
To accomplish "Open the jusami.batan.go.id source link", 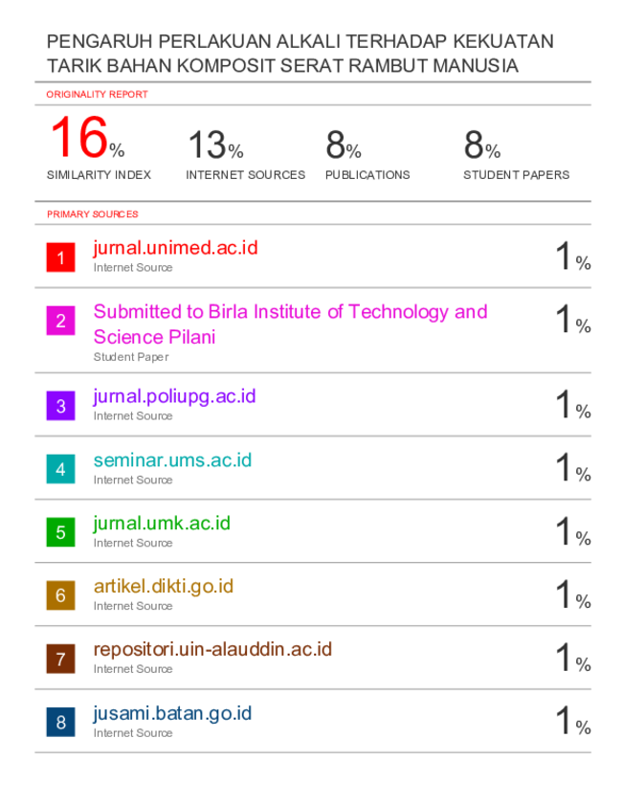I will [172, 714].
